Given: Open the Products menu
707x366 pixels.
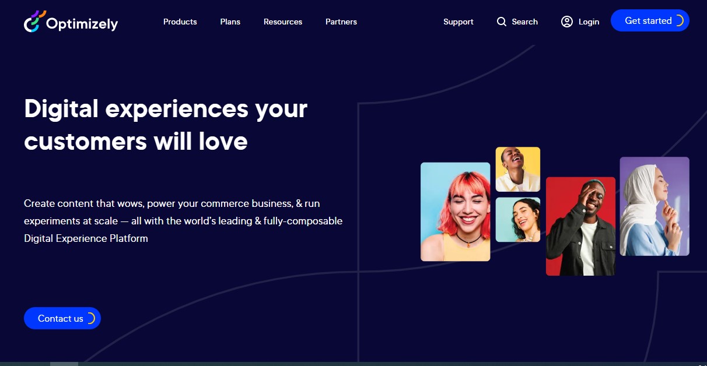Looking at the screenshot, I should pyautogui.click(x=180, y=22).
